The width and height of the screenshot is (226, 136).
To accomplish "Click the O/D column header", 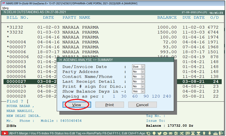I will point(214,17).
